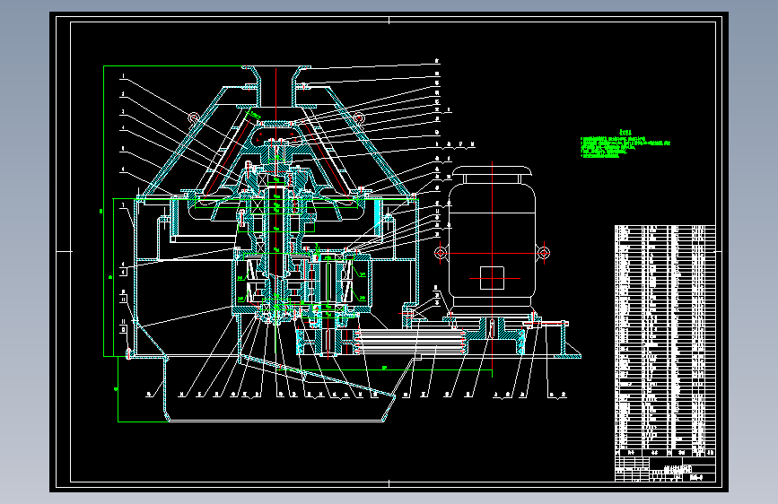
Task: Select the motor's left mounting lug circle
Action: tap(441, 253)
